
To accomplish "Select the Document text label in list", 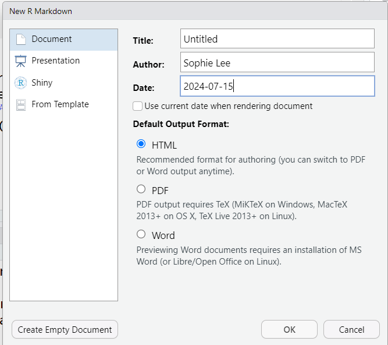I will [52, 39].
